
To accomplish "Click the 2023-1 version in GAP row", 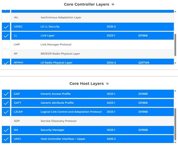I will (111, 94).
